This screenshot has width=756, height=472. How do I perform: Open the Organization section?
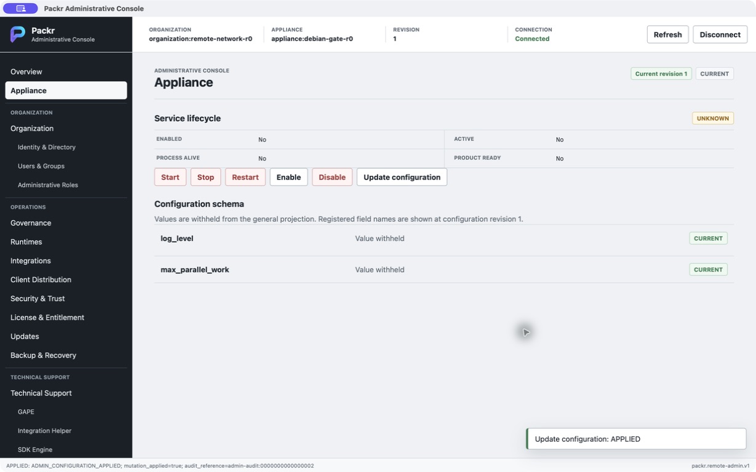point(66,128)
